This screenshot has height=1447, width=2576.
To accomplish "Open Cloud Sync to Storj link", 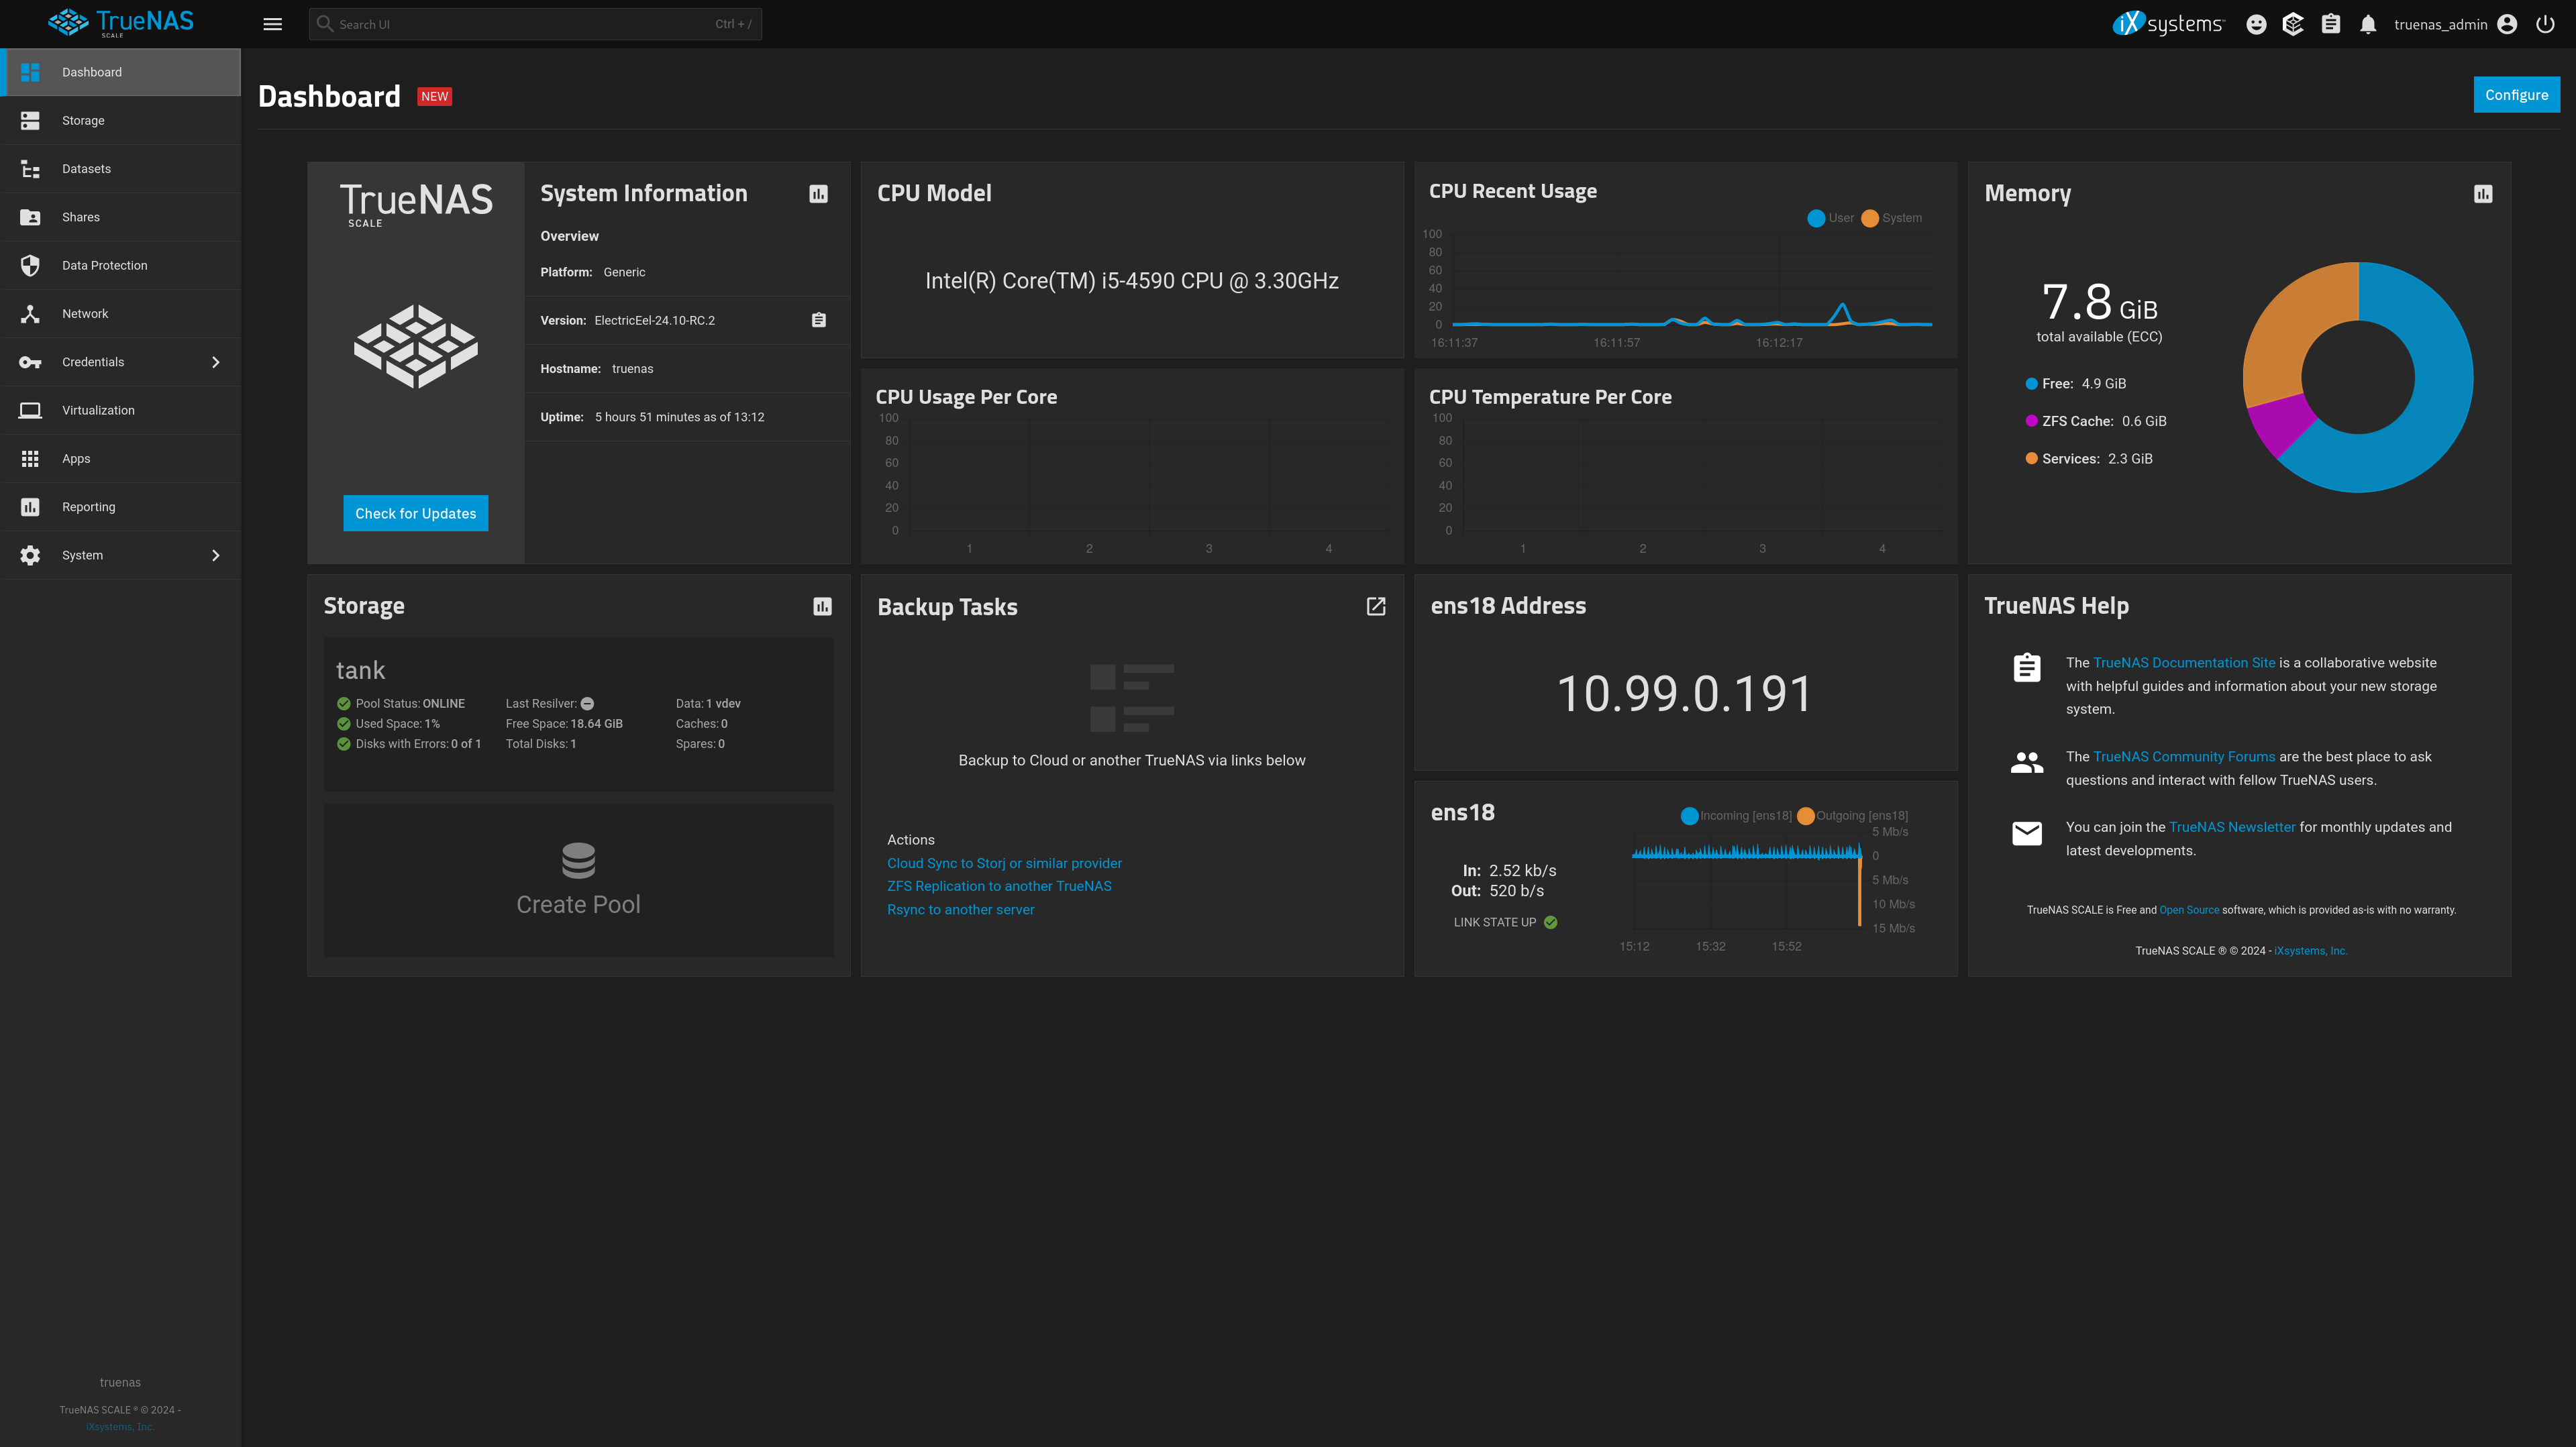I will pos(1004,863).
